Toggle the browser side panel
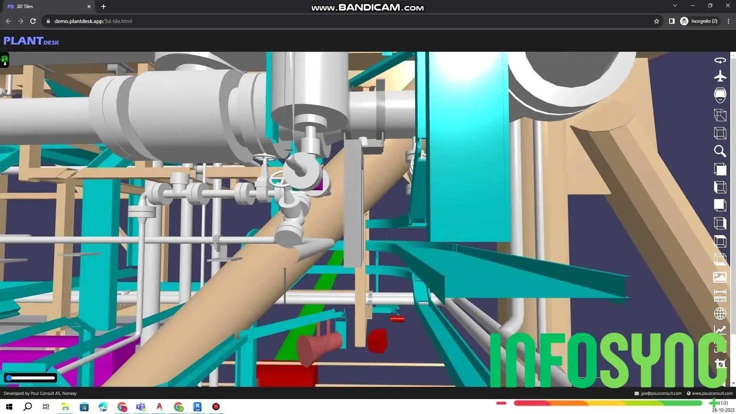The width and height of the screenshot is (736, 414). point(672,21)
